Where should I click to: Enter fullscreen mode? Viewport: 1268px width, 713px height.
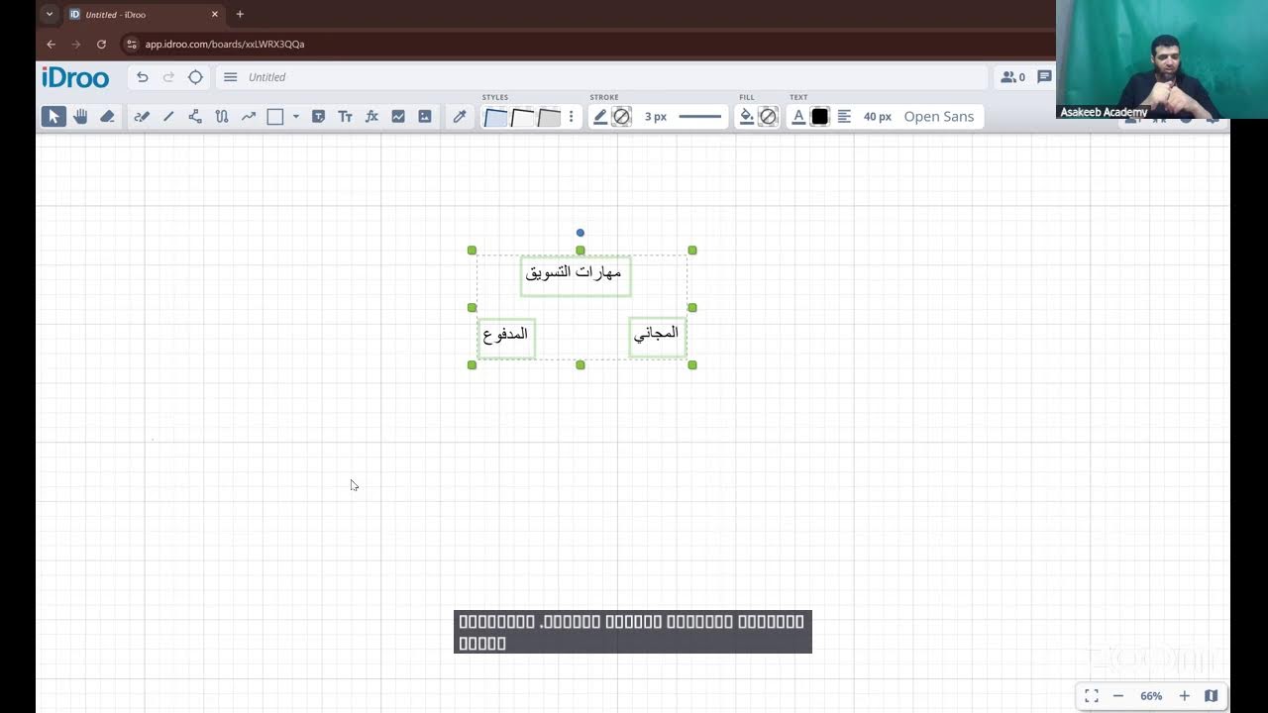pyautogui.click(x=1092, y=696)
